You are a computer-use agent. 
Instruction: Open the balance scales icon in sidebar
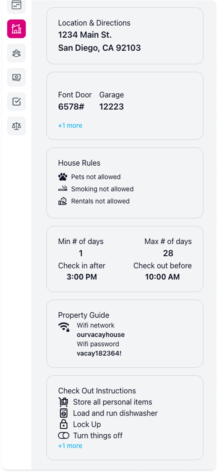[x=17, y=126]
